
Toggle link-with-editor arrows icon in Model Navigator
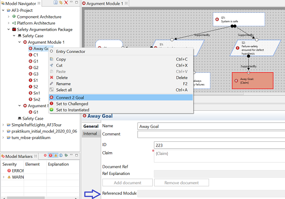(x=61, y=3)
